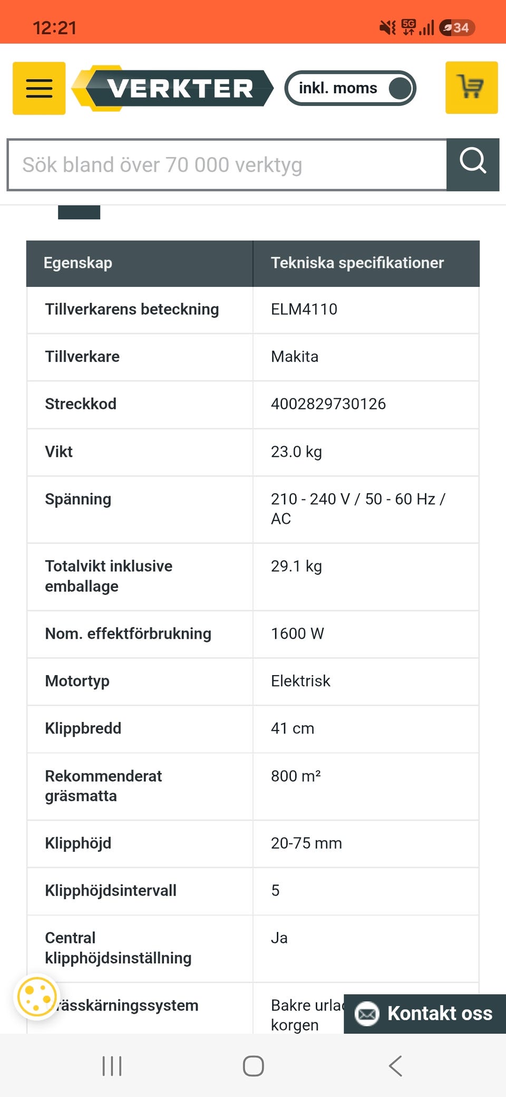
Task: Open the shopping cart
Action: click(x=471, y=88)
